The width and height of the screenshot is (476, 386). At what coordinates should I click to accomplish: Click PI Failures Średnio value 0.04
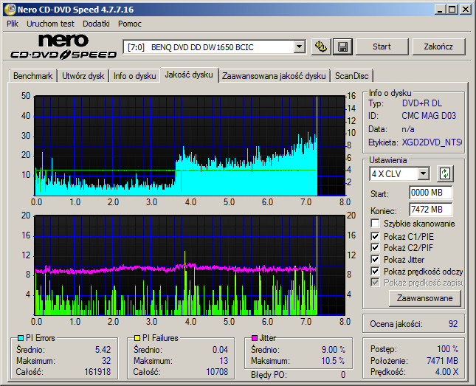pos(220,350)
